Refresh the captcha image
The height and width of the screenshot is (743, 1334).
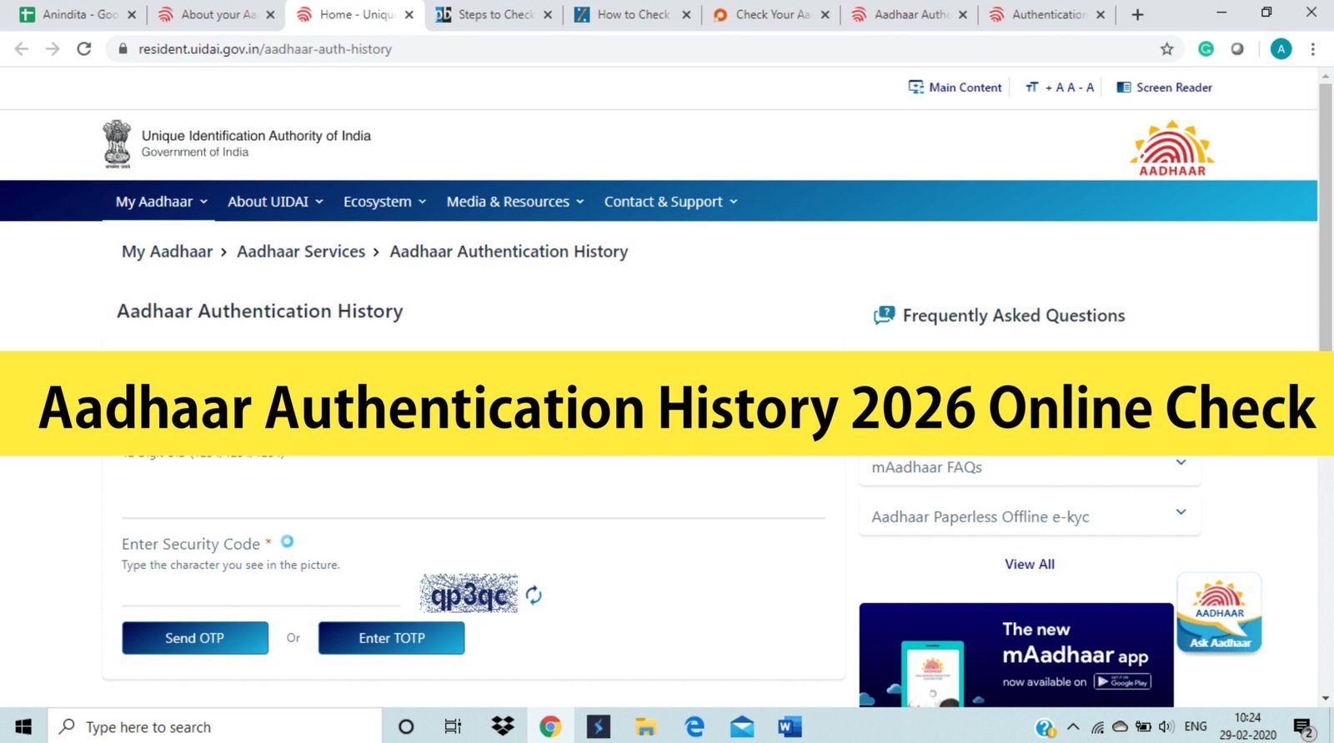534,595
